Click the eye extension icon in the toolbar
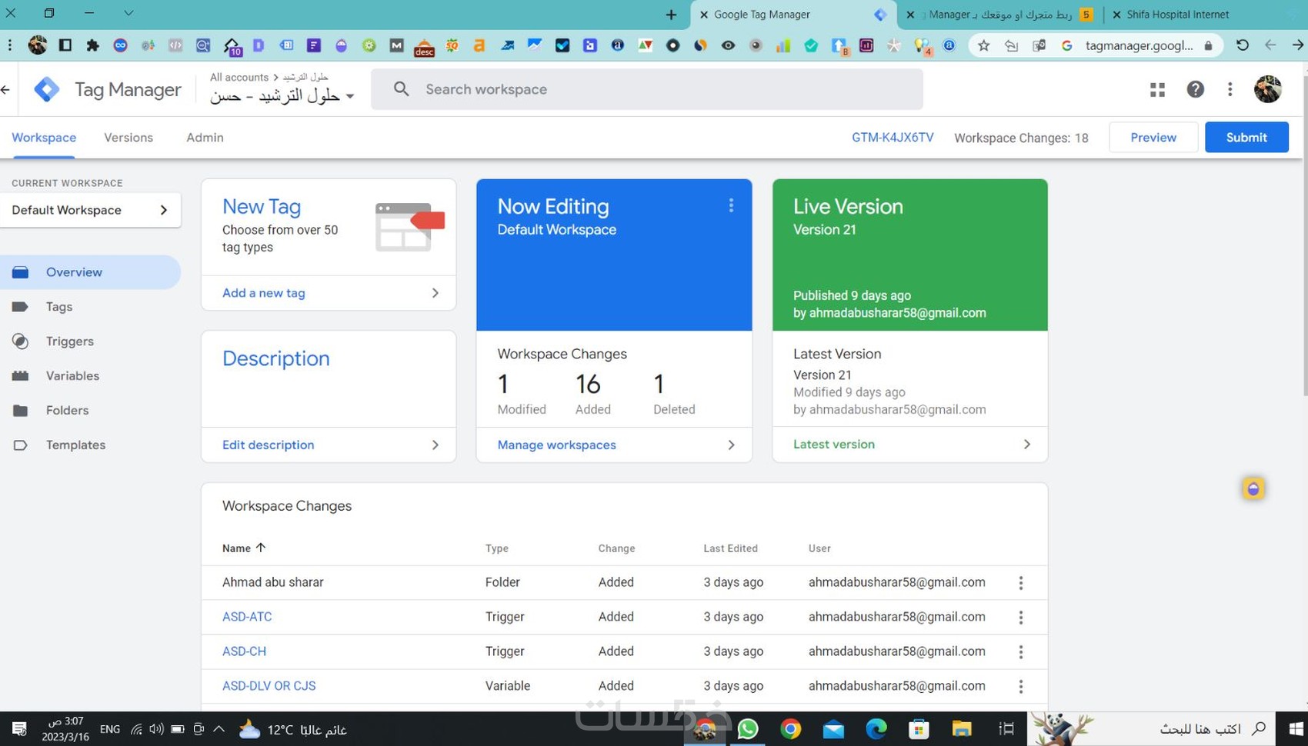1308x746 pixels. pos(728,45)
